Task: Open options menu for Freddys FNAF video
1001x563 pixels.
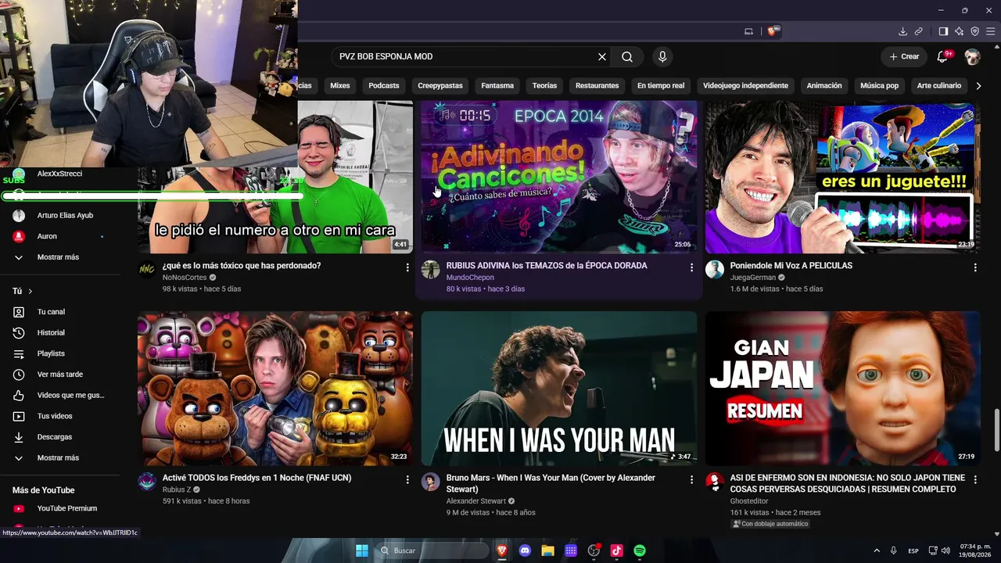Action: [x=407, y=479]
